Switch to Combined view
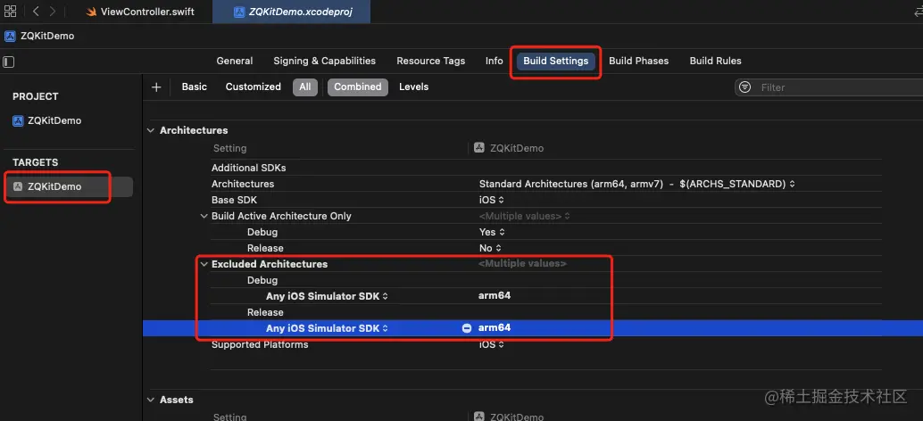The height and width of the screenshot is (421, 923). [x=358, y=87]
